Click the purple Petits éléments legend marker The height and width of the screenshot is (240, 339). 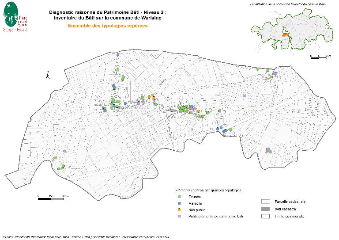179,216
